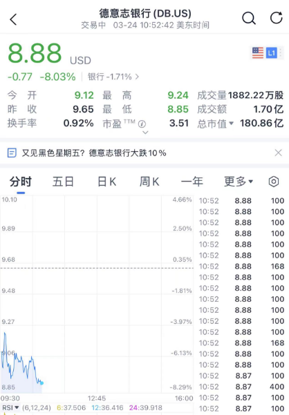This screenshot has width=289, height=415.
Task: Select the 分时 tab
Action: coord(21,182)
